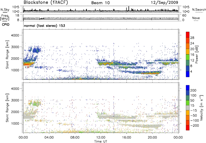Click the "-15" label on Velocity color bar

194,110
